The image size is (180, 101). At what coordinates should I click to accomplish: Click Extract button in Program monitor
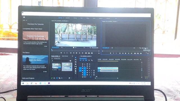[x=138, y=53]
